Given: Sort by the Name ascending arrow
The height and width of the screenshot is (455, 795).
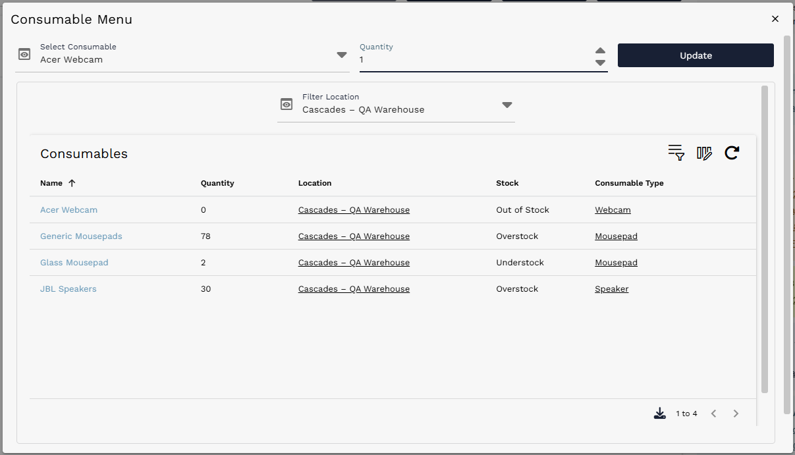Looking at the screenshot, I should [72, 183].
